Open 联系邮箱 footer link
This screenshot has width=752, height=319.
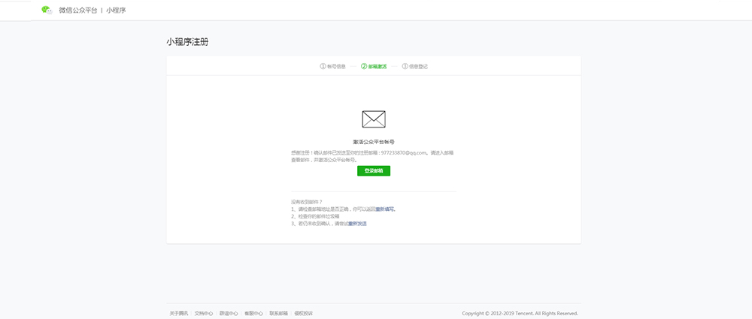tap(279, 313)
